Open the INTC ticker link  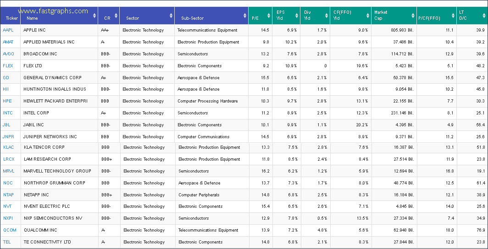coord(7,113)
